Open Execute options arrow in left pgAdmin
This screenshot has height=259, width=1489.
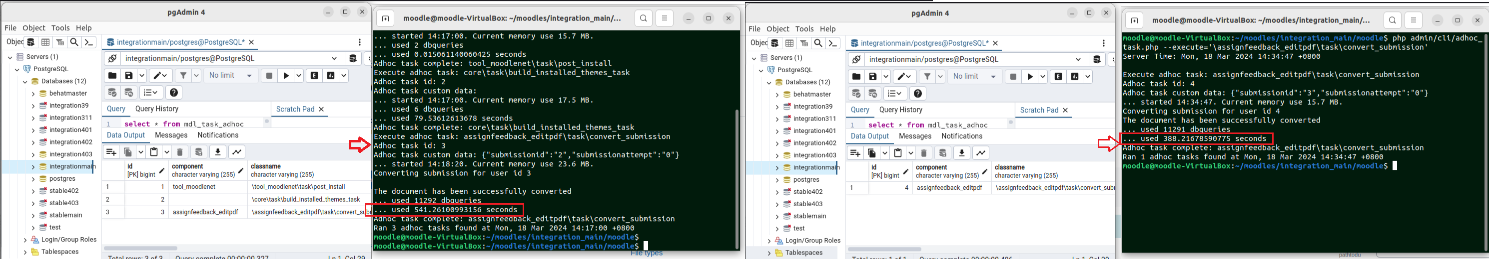tap(299, 75)
